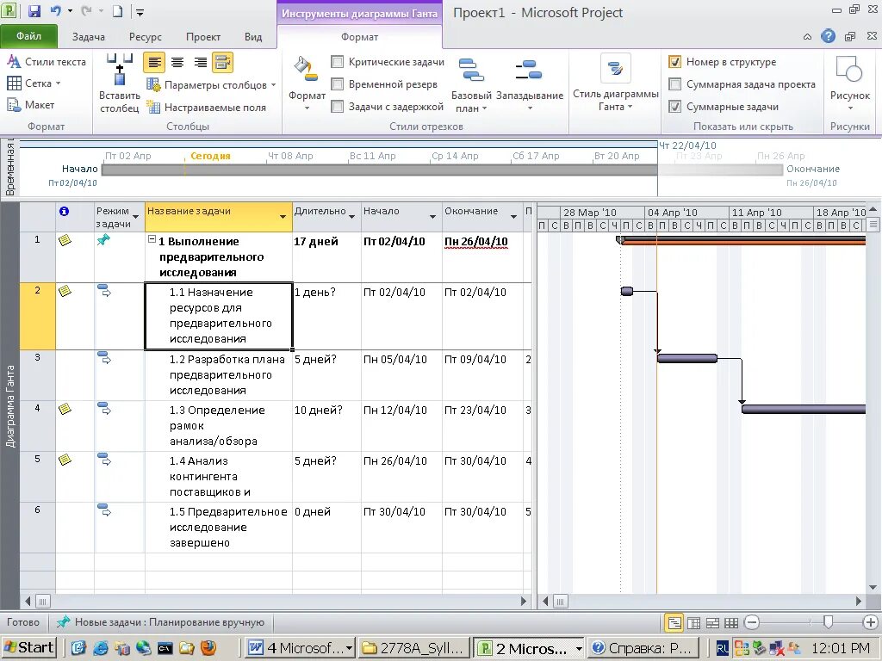Open Настраиваемые поля custom fields

coord(206,108)
